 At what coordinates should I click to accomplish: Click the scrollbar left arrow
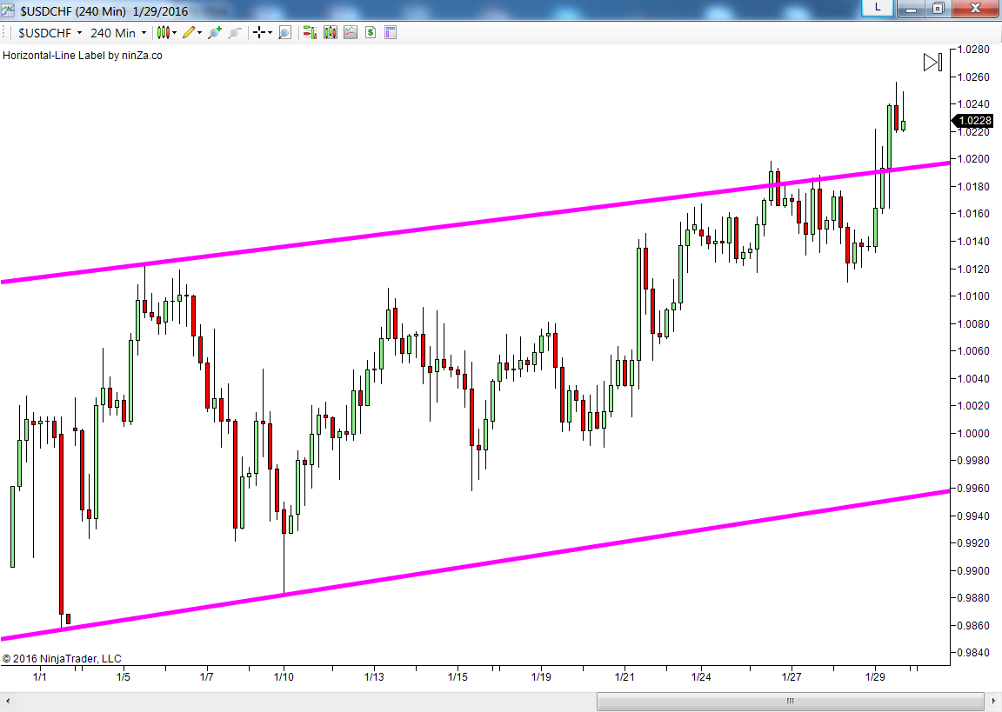click(x=7, y=701)
